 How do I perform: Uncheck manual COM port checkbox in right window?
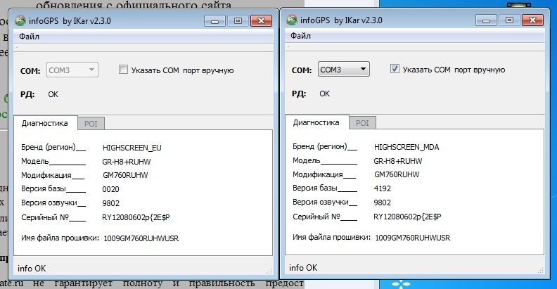pos(395,70)
